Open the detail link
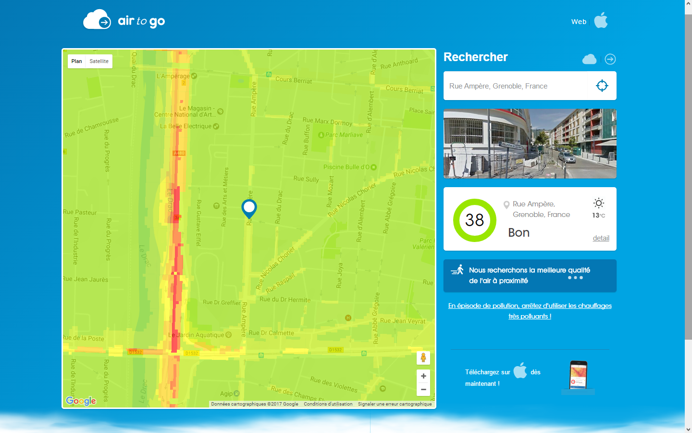This screenshot has width=692, height=433. click(x=601, y=238)
